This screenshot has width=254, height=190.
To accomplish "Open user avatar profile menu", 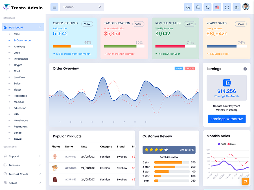I will (x=246, y=7).
